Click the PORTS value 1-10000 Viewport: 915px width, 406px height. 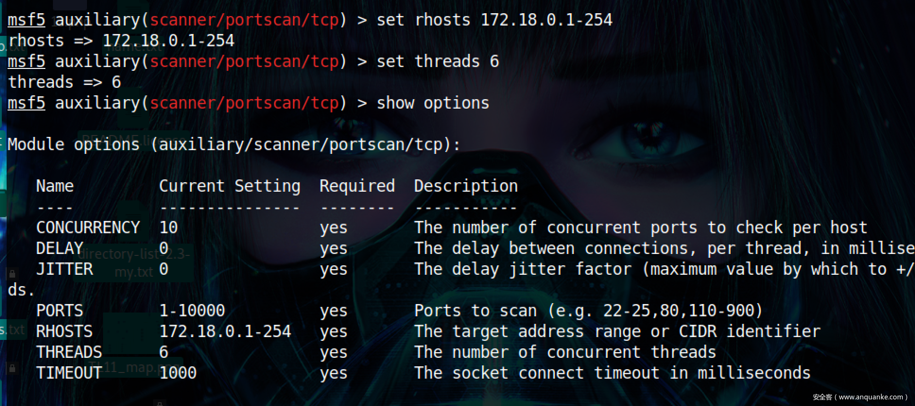pos(192,311)
